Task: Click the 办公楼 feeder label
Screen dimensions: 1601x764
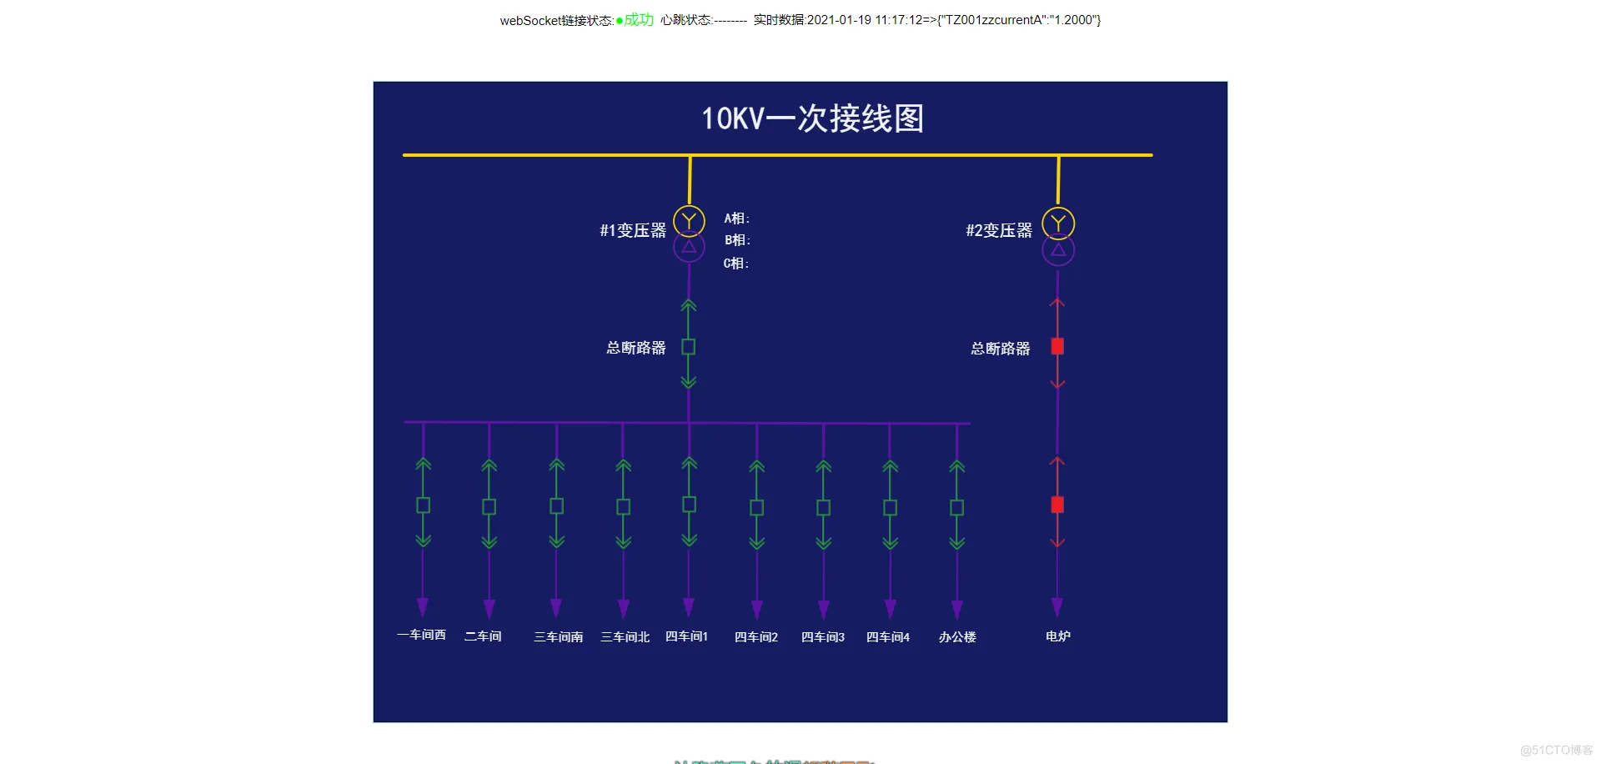Action: [x=957, y=637]
